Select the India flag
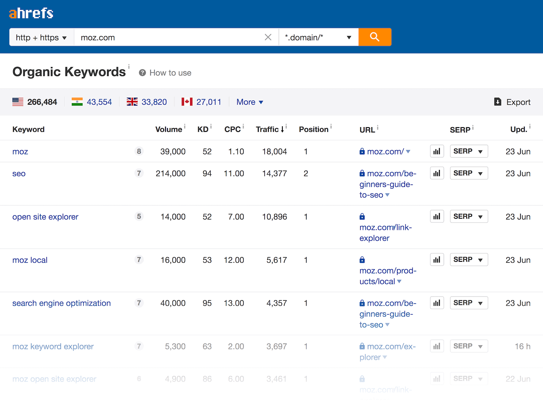 pos(77,102)
